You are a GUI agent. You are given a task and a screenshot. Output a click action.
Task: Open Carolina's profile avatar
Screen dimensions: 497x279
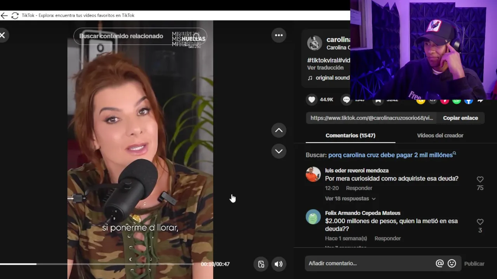pos(315,43)
